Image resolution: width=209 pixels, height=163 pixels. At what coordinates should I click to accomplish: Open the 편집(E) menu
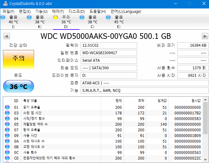tap(25, 12)
